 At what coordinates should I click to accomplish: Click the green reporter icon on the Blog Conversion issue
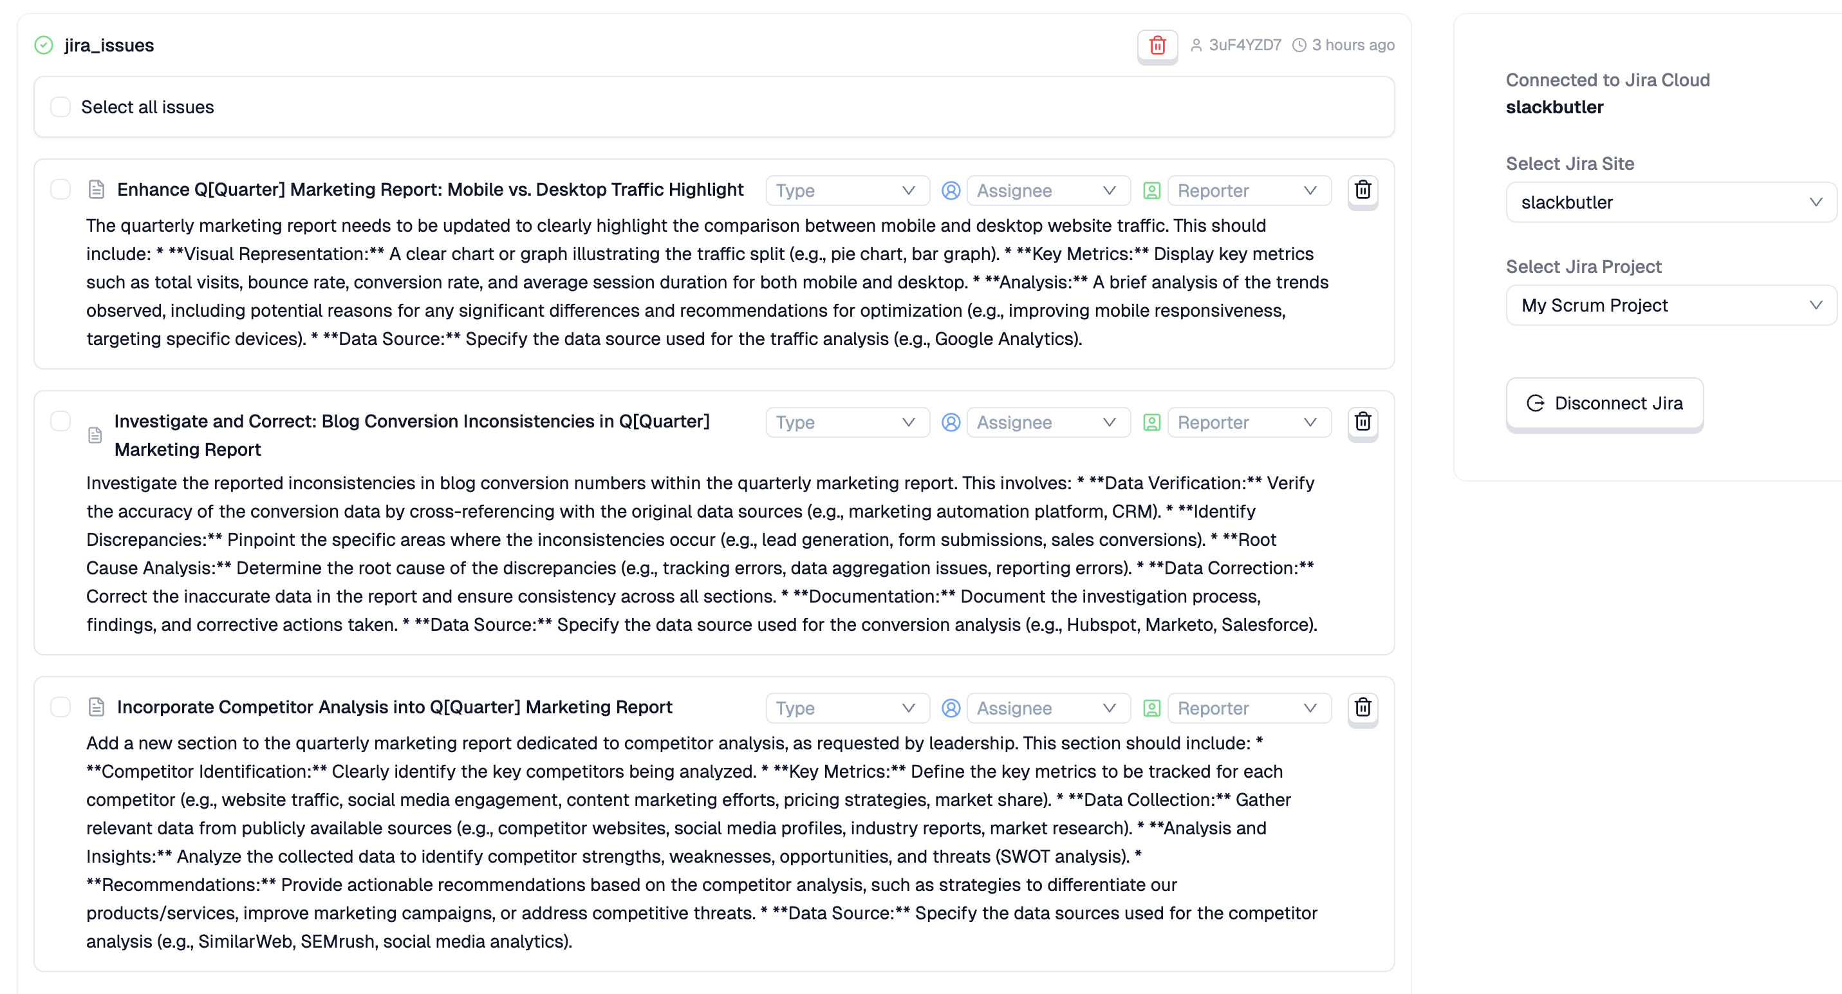point(1151,422)
